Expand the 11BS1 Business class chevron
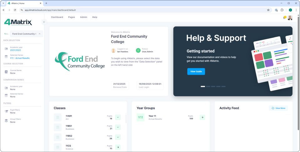The image size is (300, 152). pyautogui.click(x=118, y=127)
